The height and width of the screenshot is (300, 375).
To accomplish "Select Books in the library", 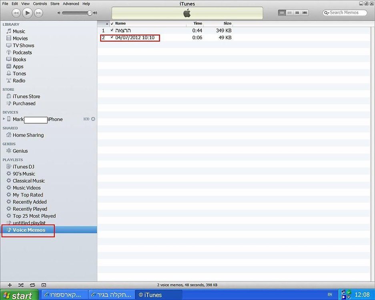I will pyautogui.click(x=19, y=60).
